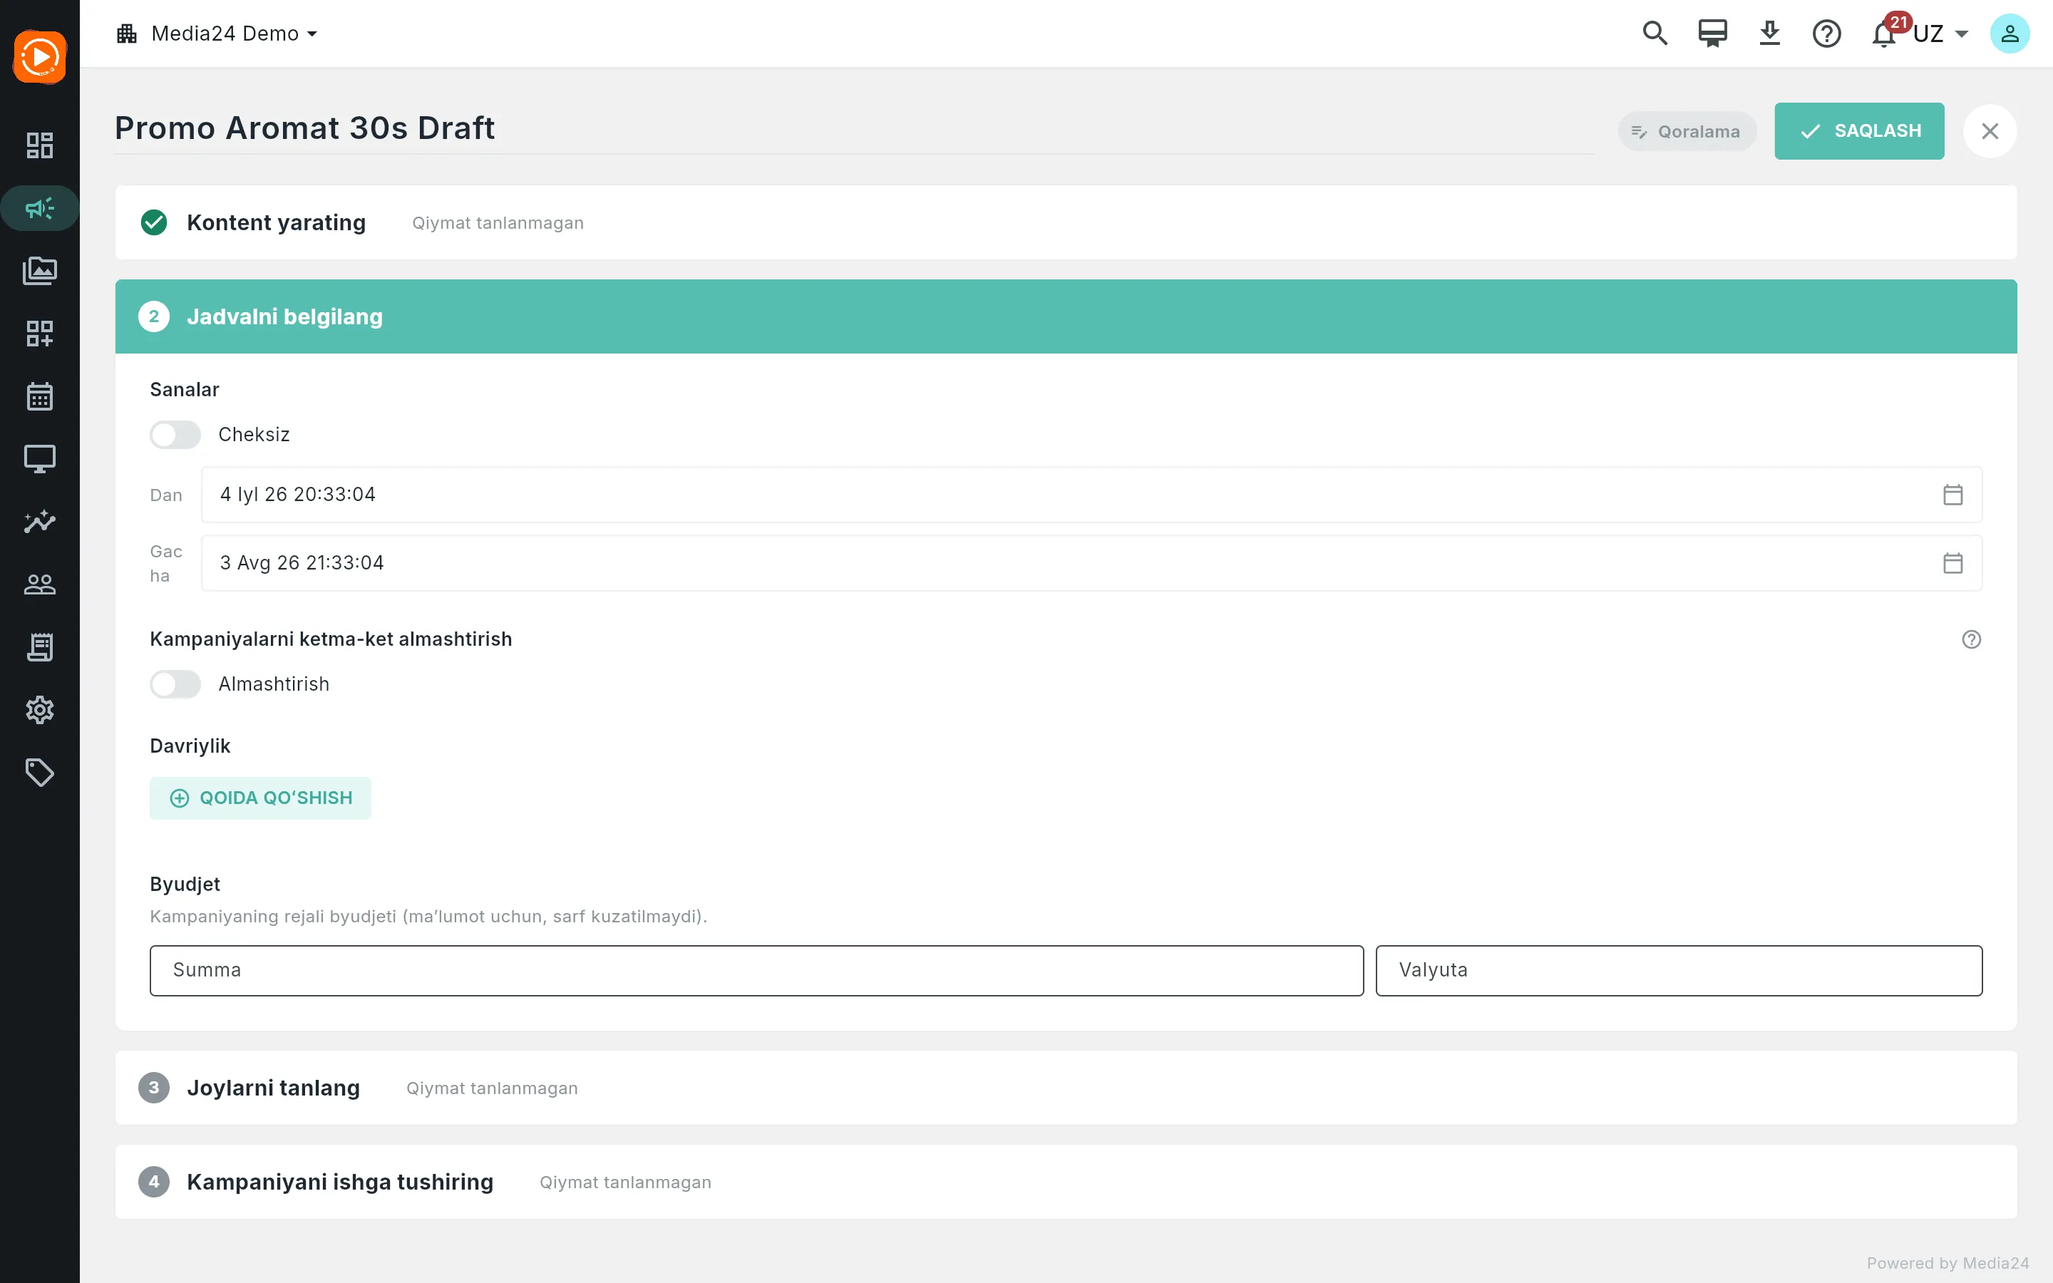This screenshot has width=2053, height=1283.
Task: Open the notifications bell icon
Action: 1884,34
